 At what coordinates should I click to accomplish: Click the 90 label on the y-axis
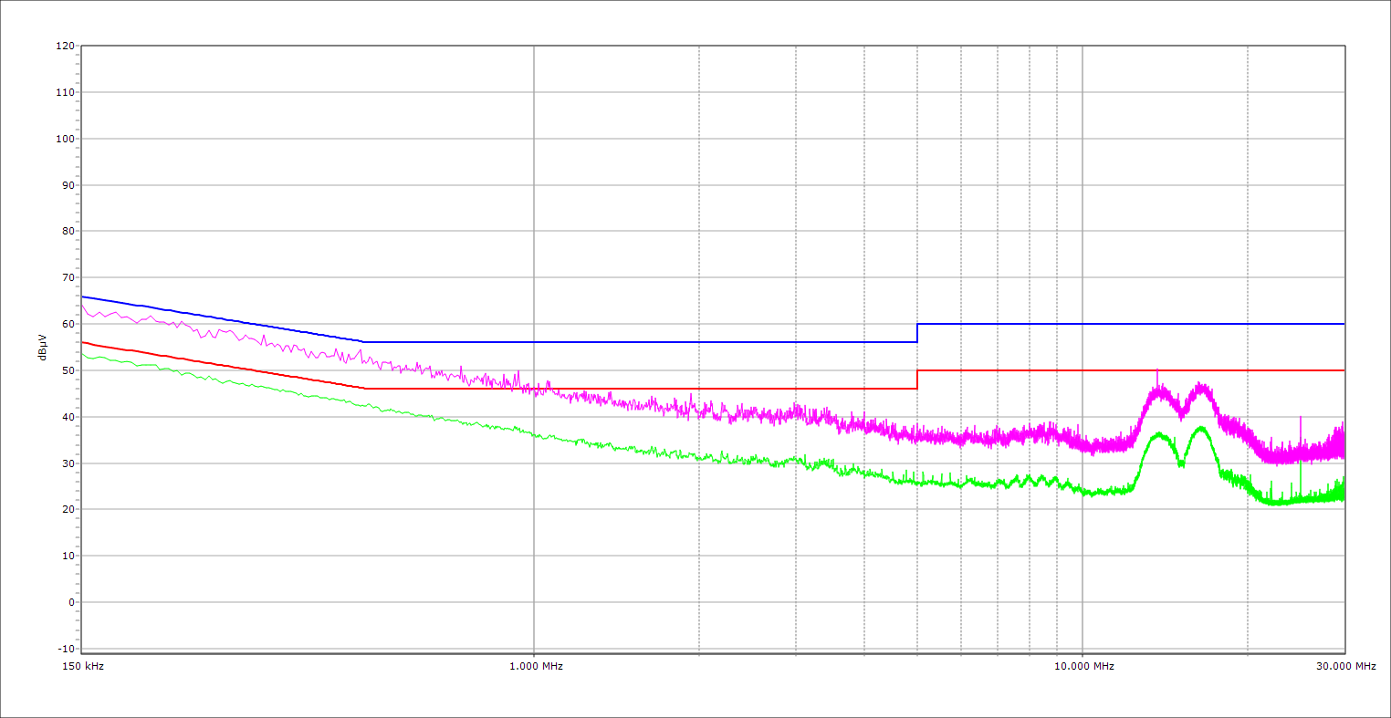tap(68, 185)
